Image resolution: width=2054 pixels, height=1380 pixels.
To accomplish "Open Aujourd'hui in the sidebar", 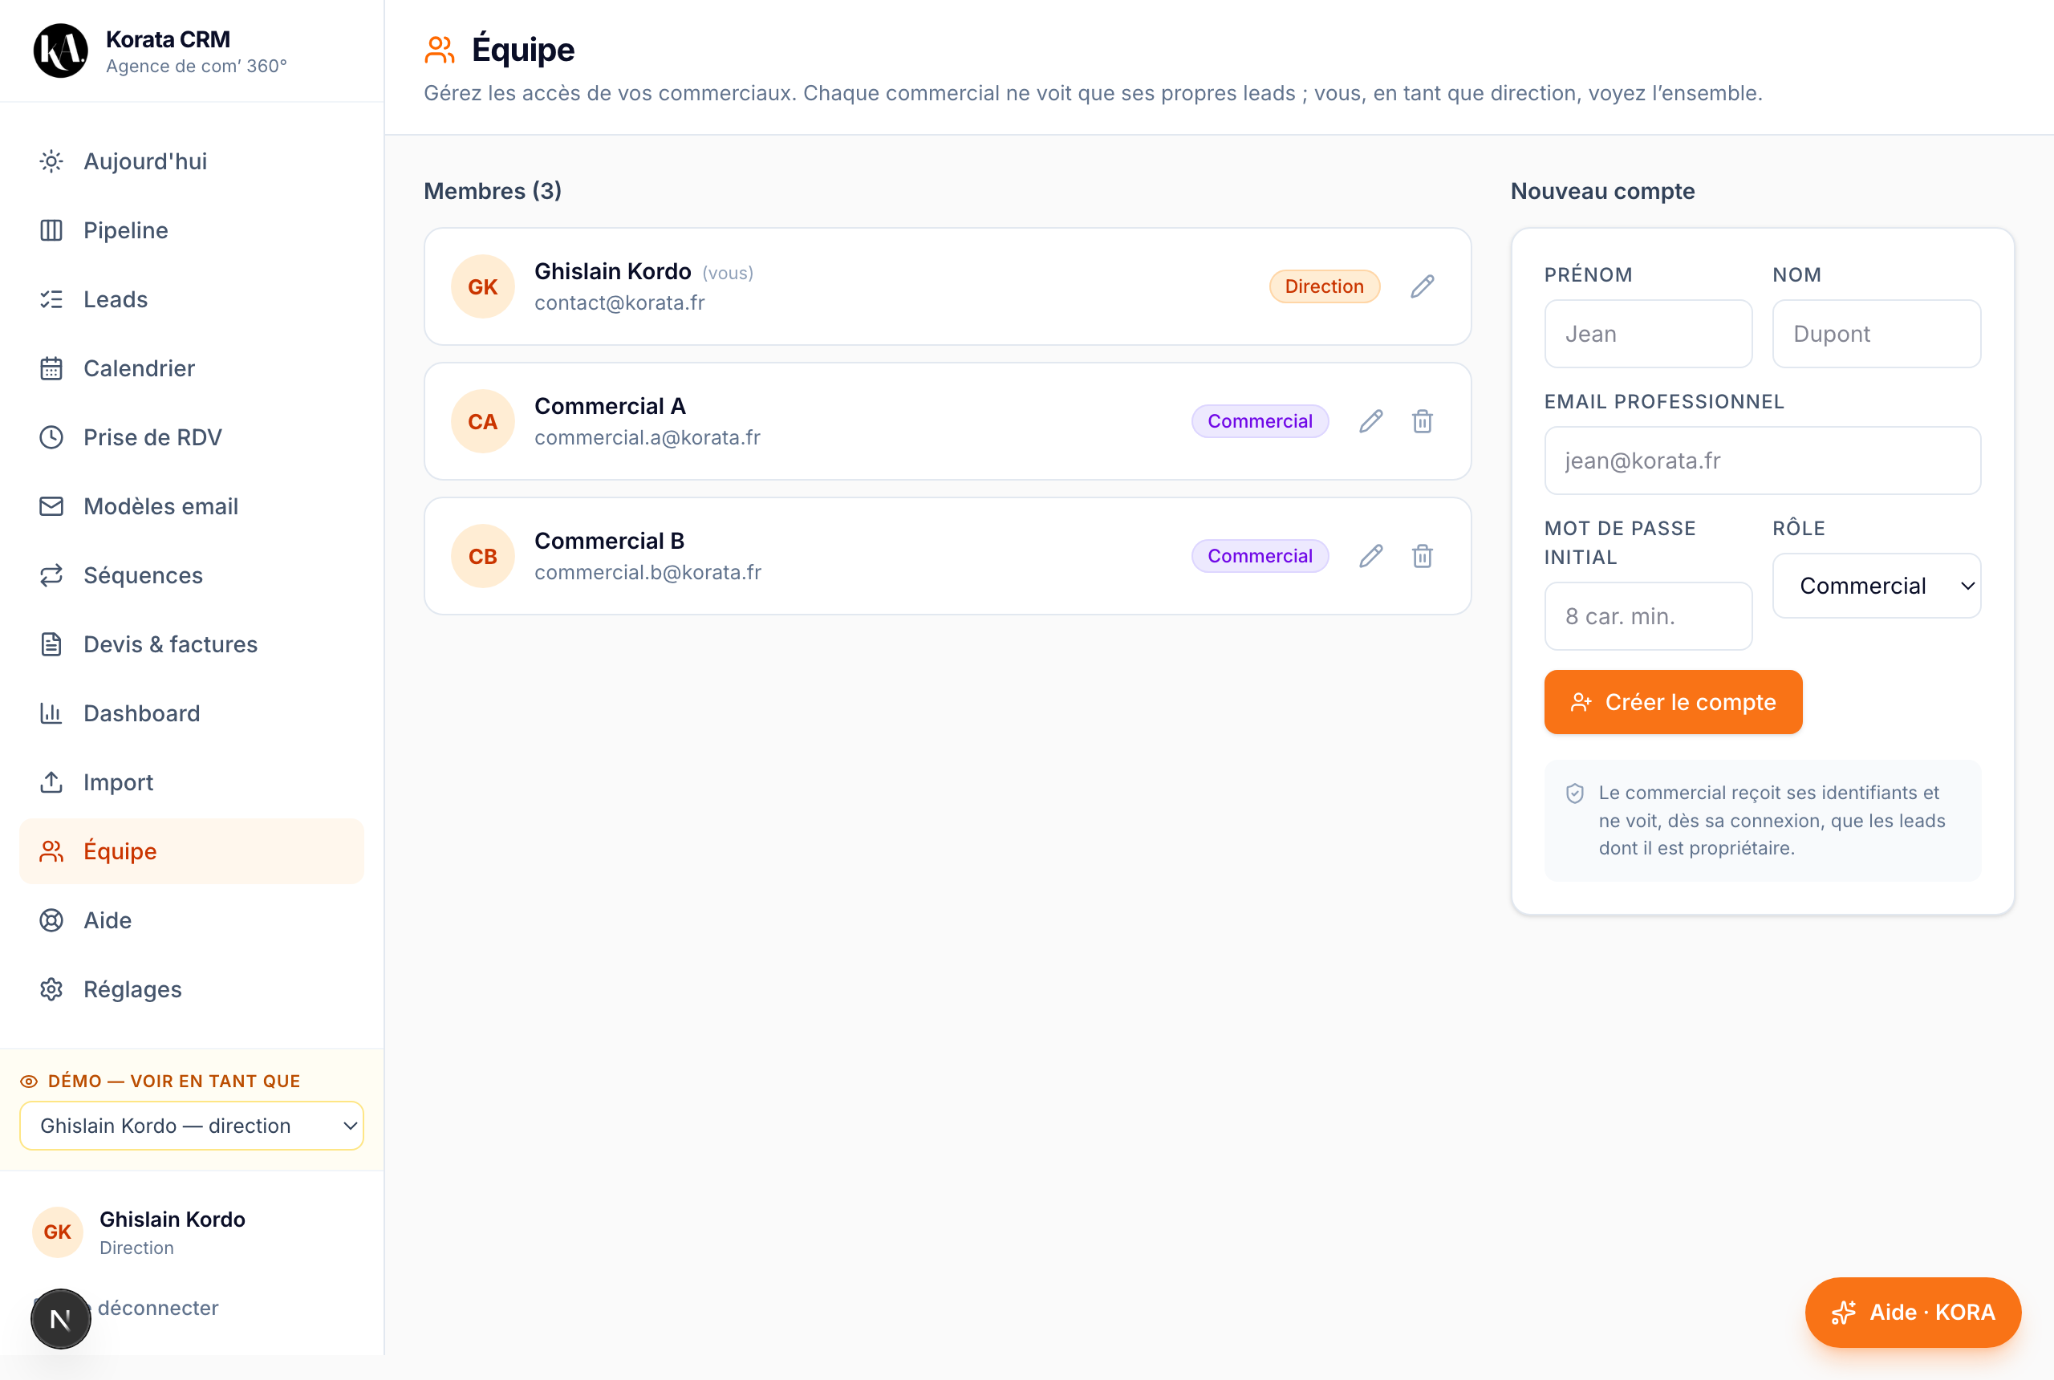I will click(191, 161).
